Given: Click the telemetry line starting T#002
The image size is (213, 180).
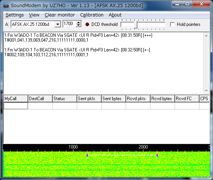Looking at the screenshot, I should pos(46,55).
